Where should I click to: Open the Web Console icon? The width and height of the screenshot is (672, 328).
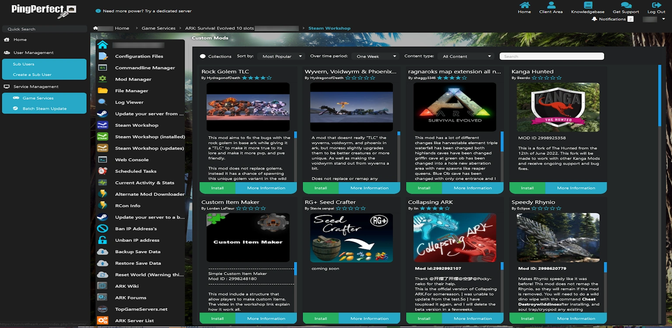coord(103,160)
